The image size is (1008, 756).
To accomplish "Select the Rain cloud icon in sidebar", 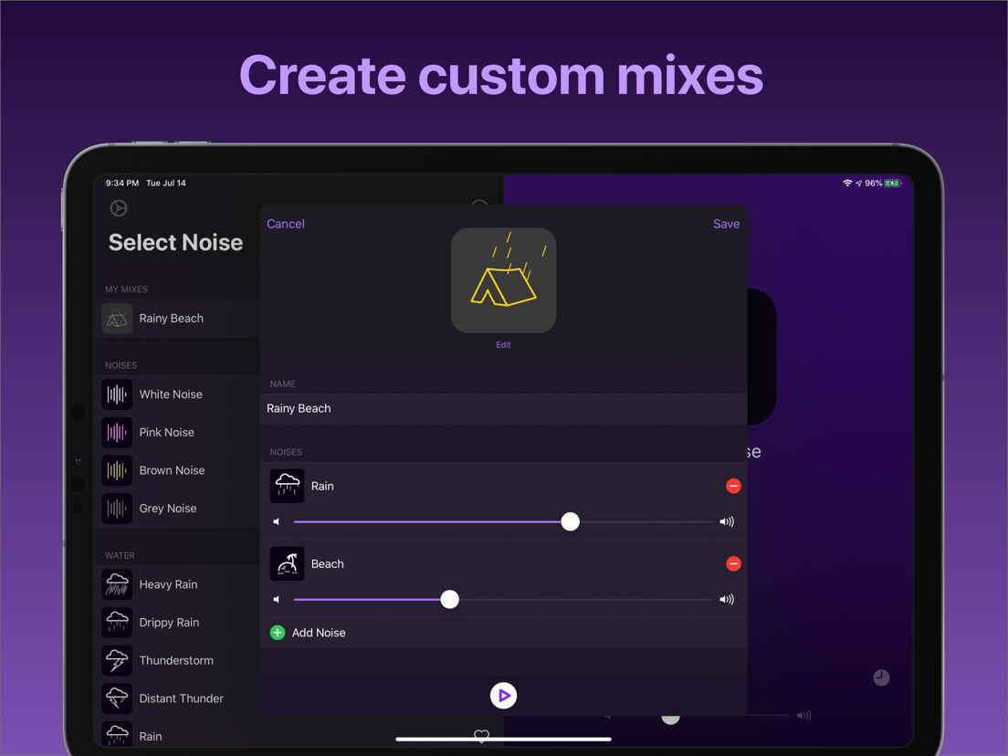I will coord(117,735).
